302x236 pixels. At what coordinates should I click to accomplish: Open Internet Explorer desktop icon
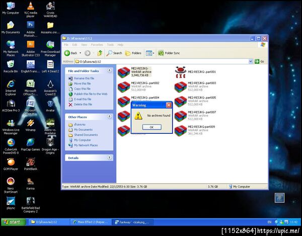click(11, 88)
